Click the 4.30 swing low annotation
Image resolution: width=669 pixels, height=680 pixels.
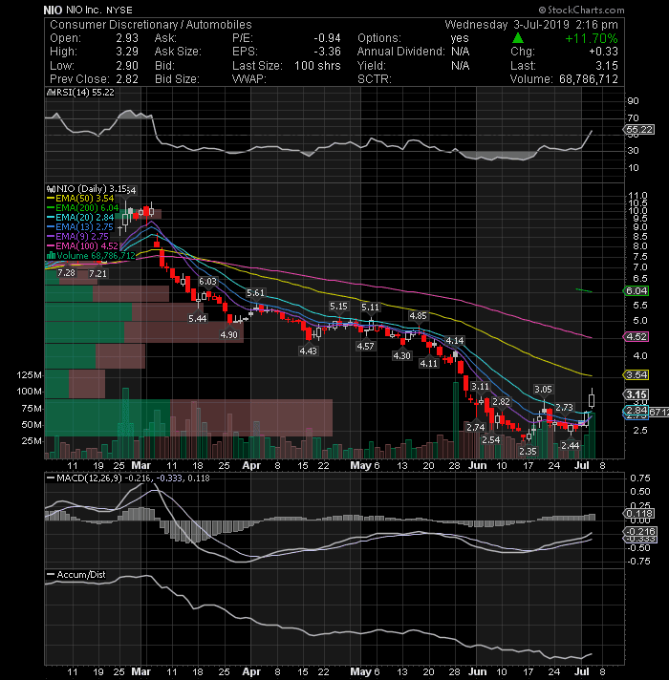[401, 355]
